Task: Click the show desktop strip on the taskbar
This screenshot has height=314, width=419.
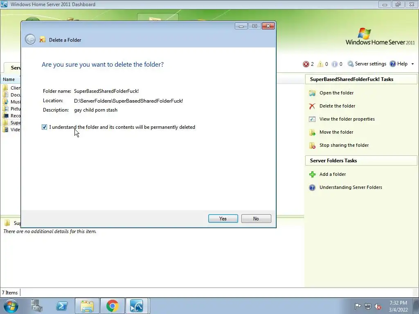Action: (x=416, y=306)
